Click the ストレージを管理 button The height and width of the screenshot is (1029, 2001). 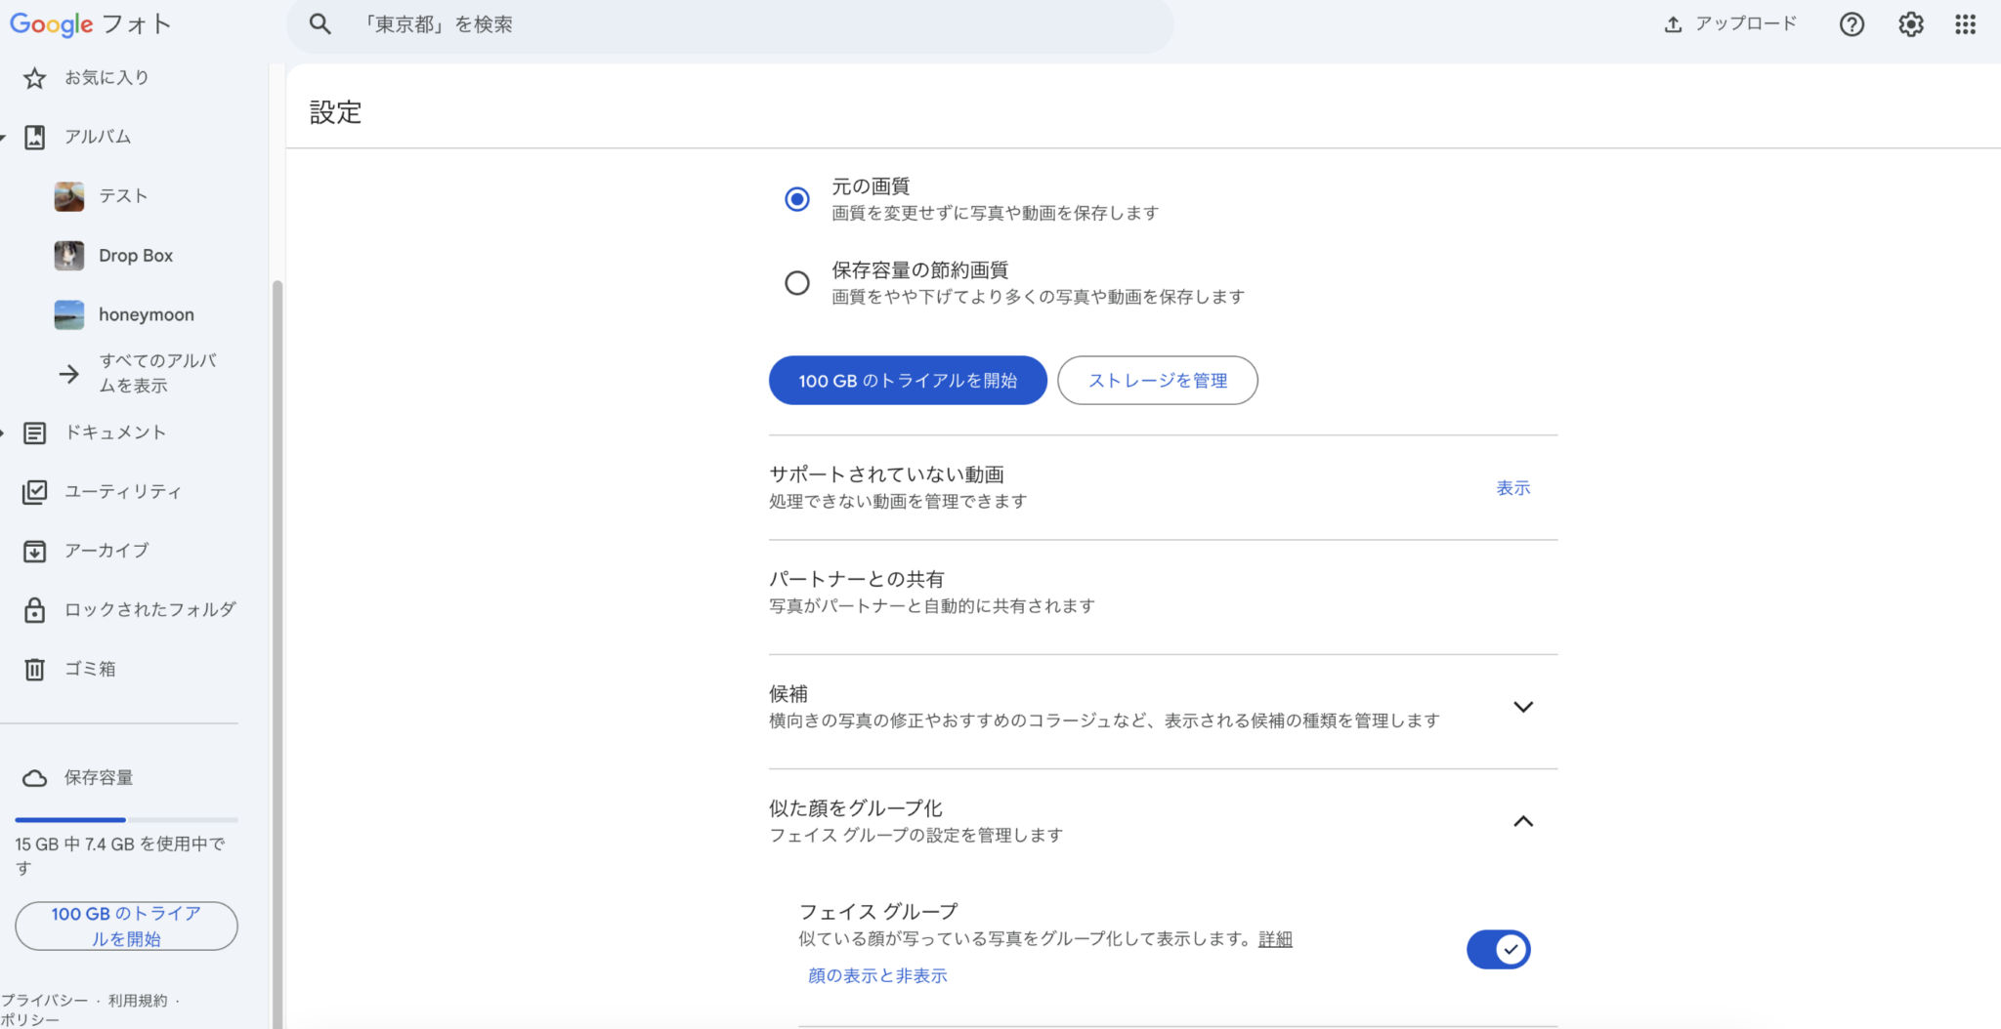pyautogui.click(x=1157, y=381)
